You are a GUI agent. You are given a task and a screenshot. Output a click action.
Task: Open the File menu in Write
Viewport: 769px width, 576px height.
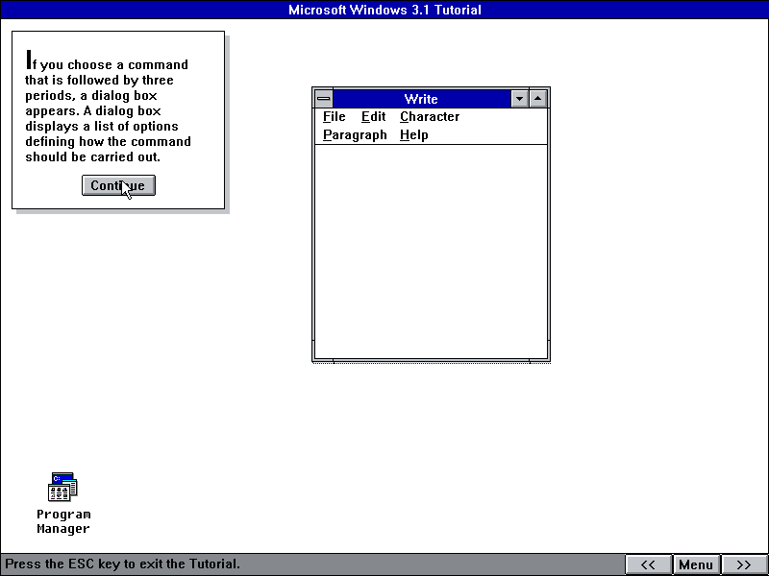(x=334, y=116)
